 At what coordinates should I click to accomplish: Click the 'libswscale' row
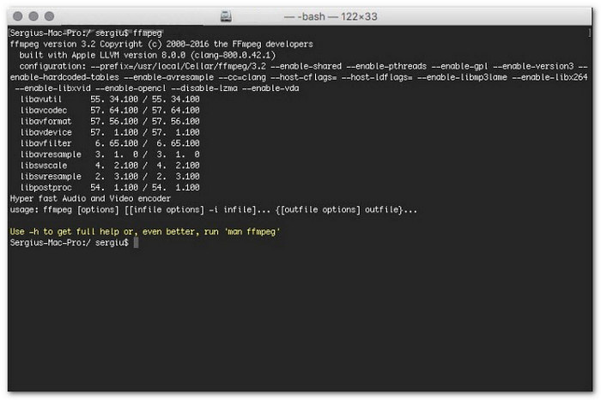pos(110,166)
